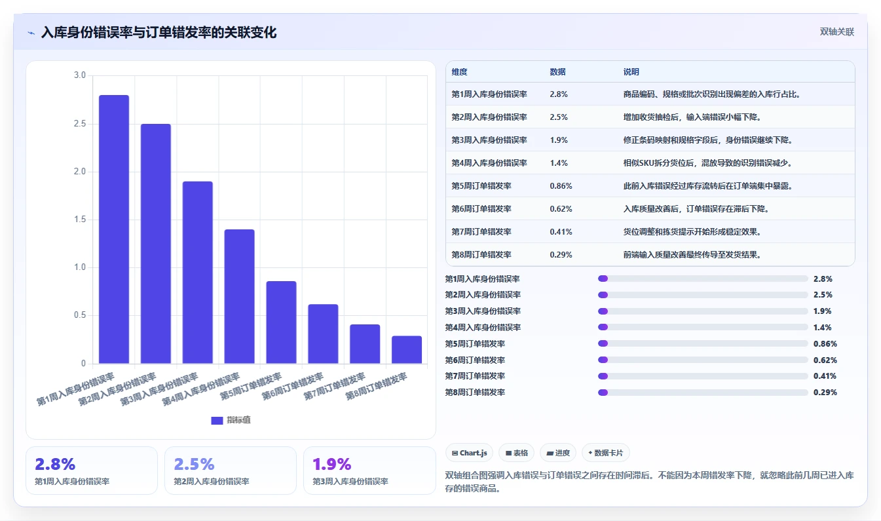The height and width of the screenshot is (521, 881).
Task: Click the 2.5% progress bar for 第2周
Action: tap(703, 295)
